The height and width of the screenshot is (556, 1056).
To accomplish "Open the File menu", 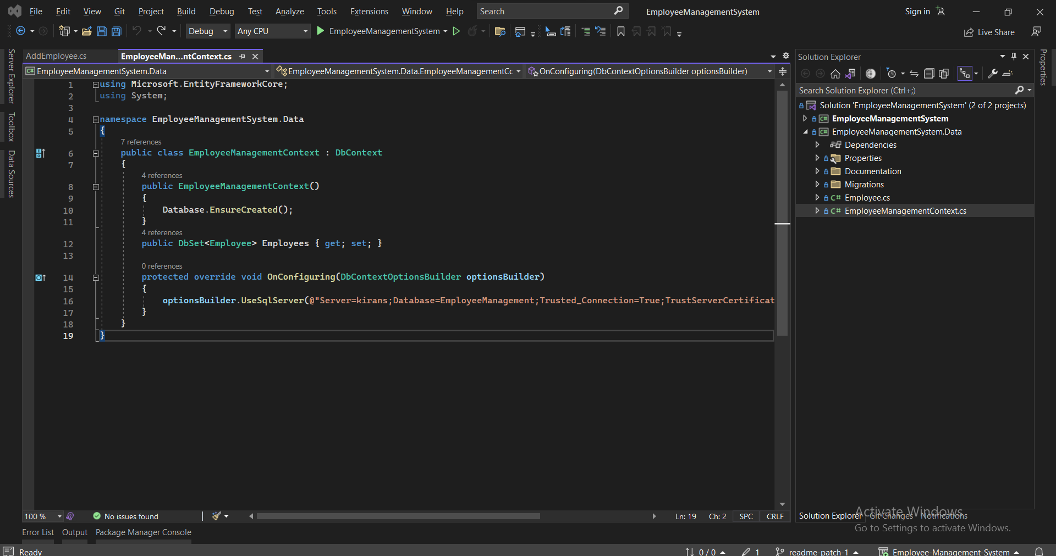I will (36, 12).
